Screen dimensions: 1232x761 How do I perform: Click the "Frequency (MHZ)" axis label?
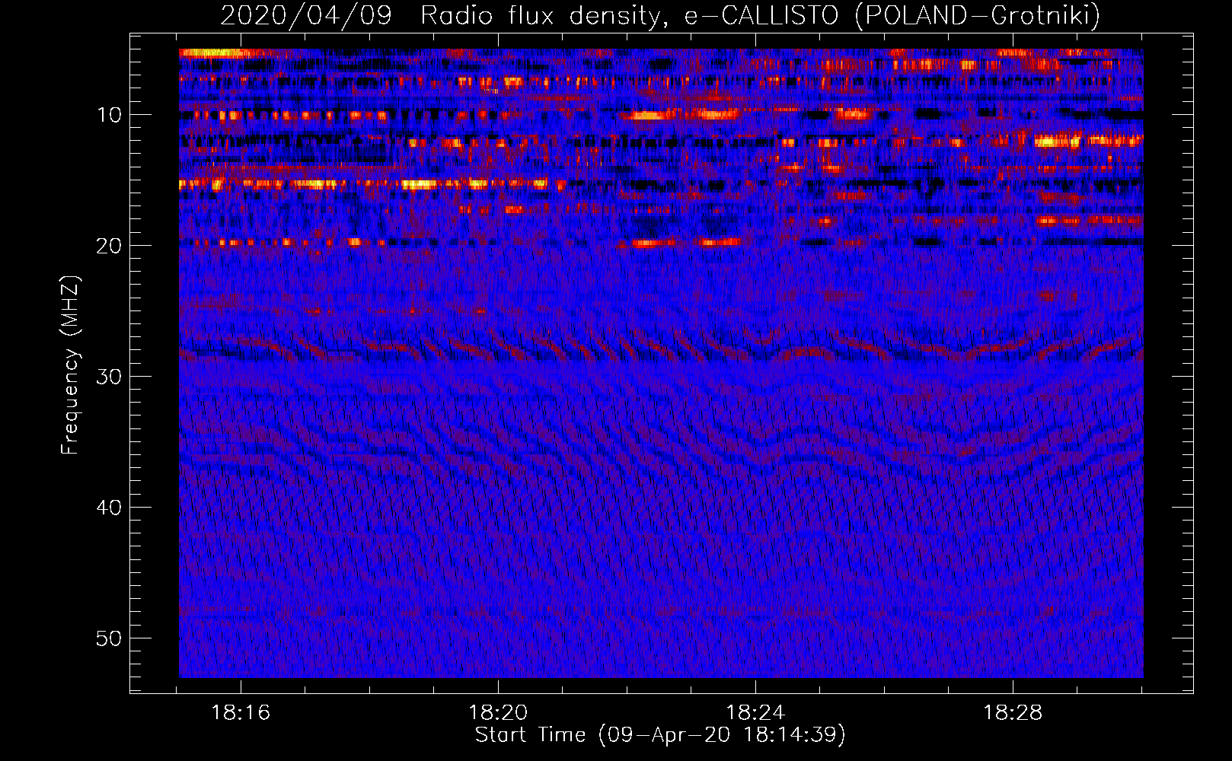(70, 365)
